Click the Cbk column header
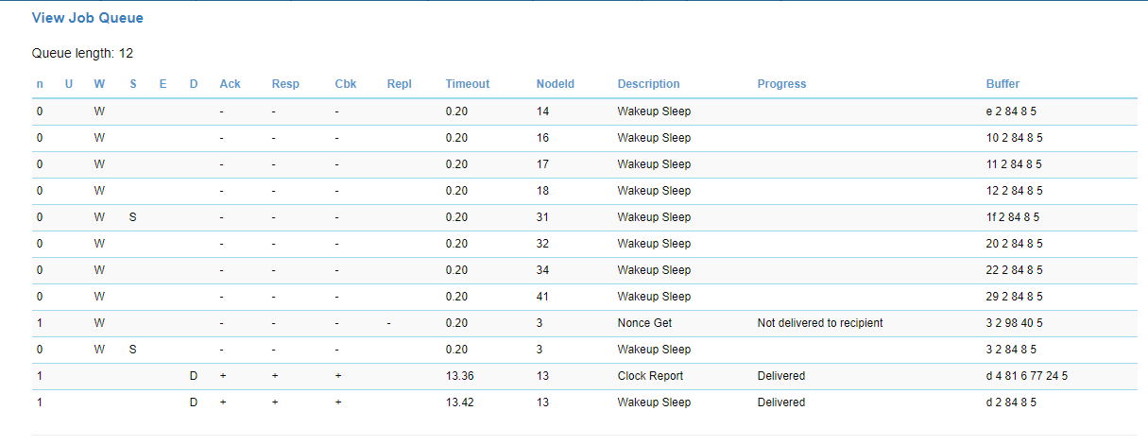 [345, 84]
